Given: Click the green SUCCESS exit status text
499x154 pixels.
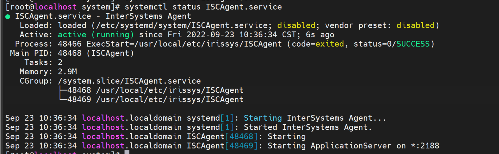Looking at the screenshot, I should tap(413, 44).
